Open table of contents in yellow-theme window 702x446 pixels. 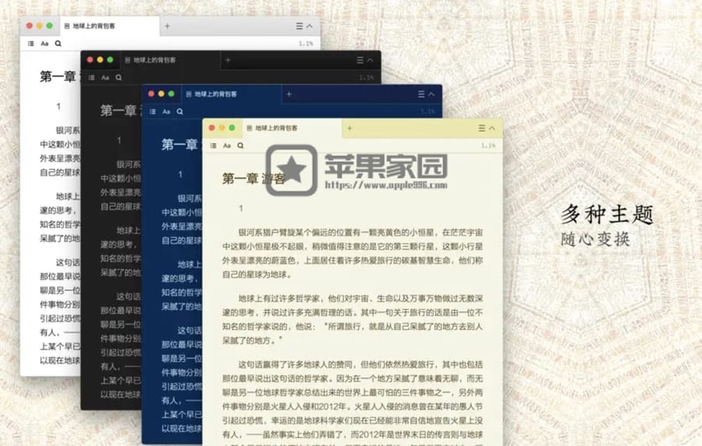[214, 146]
